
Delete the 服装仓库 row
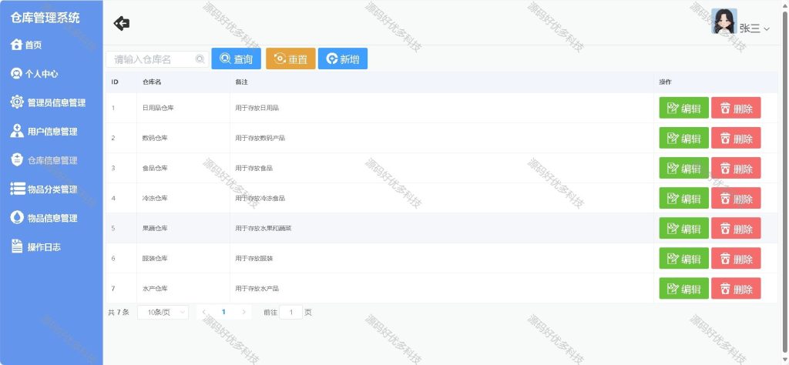click(736, 259)
